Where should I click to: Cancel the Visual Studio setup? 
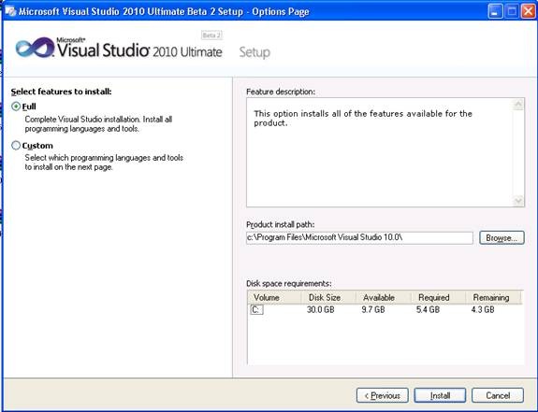pos(498,395)
